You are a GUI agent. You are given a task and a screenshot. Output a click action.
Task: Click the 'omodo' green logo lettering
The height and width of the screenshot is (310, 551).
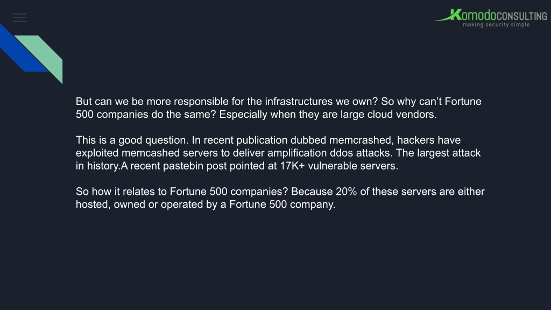tap(478, 16)
